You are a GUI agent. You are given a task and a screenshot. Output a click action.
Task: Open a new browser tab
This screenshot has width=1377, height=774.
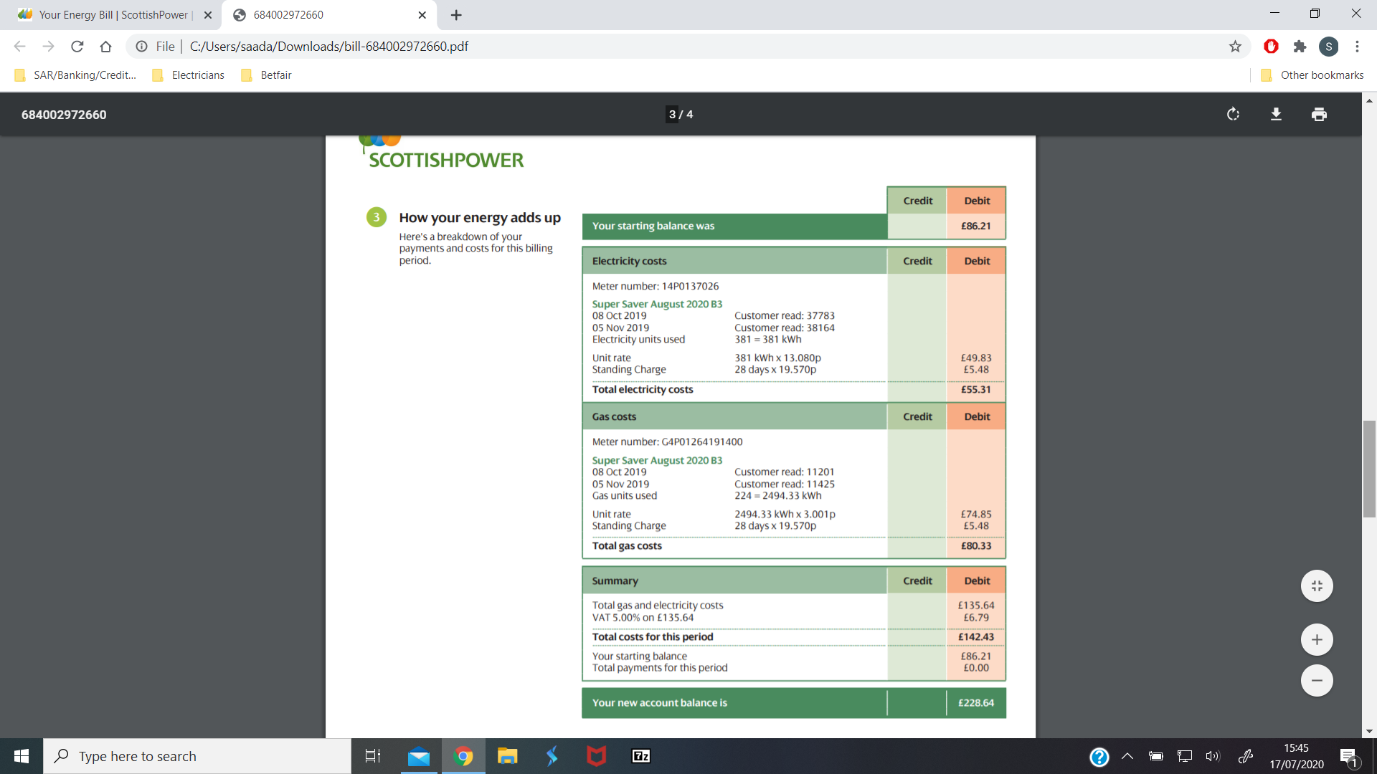(x=456, y=15)
